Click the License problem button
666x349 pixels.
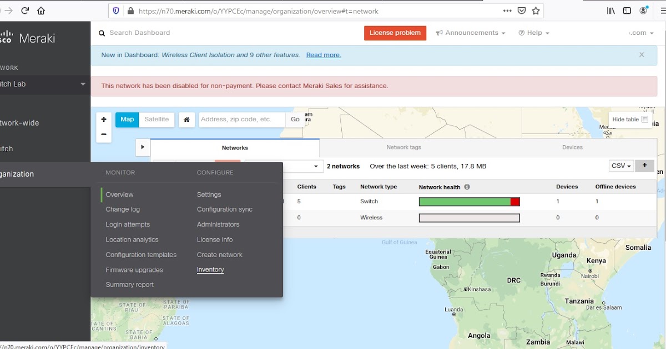click(395, 33)
